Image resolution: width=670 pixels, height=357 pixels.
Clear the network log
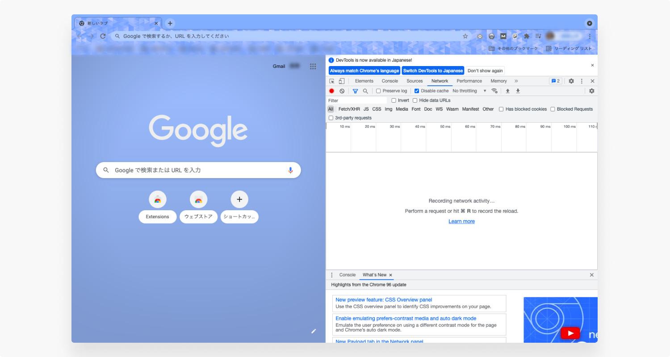pyautogui.click(x=342, y=91)
